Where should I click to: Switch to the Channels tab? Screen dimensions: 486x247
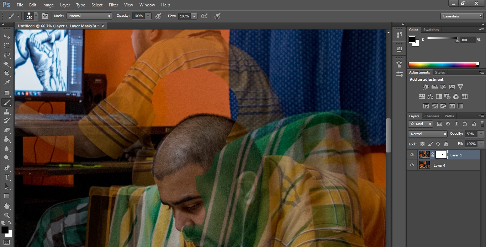coord(432,116)
